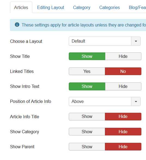Image resolution: width=146 pixels, height=160 pixels.
Task: Turn on Show for Show Parent
Action: [87, 147]
